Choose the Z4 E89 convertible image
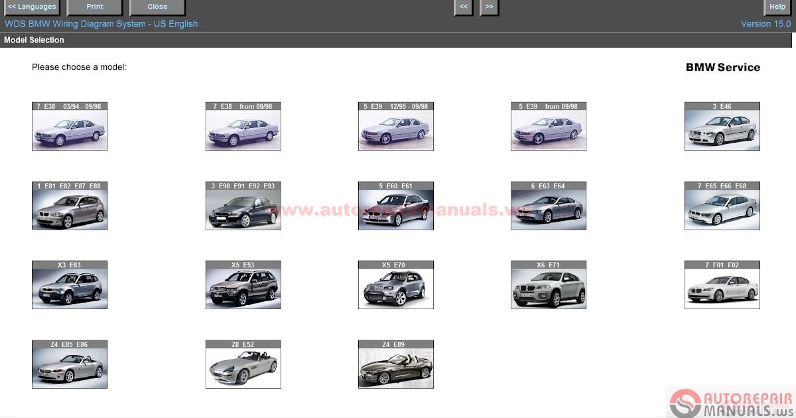796x418 pixels. (396, 364)
